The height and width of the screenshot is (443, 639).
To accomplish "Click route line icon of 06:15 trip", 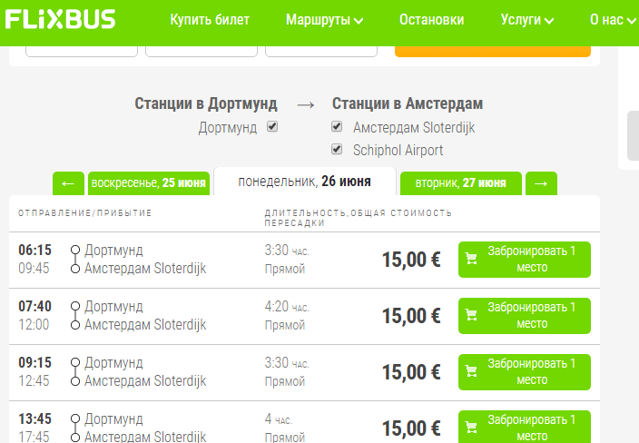I will [x=75, y=259].
